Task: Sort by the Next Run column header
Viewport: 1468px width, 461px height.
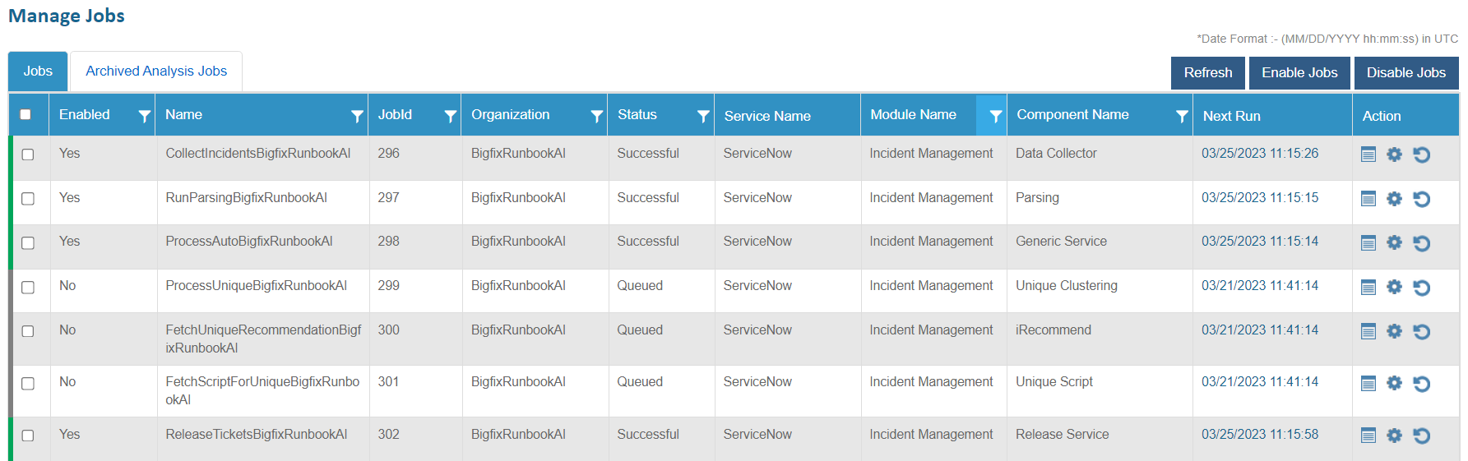Action: (x=1231, y=116)
